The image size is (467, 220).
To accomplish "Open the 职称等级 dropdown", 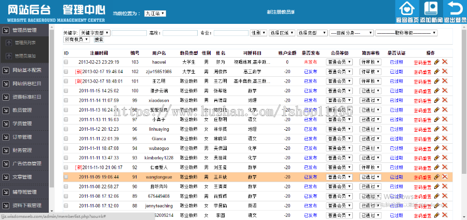I will (x=406, y=33).
